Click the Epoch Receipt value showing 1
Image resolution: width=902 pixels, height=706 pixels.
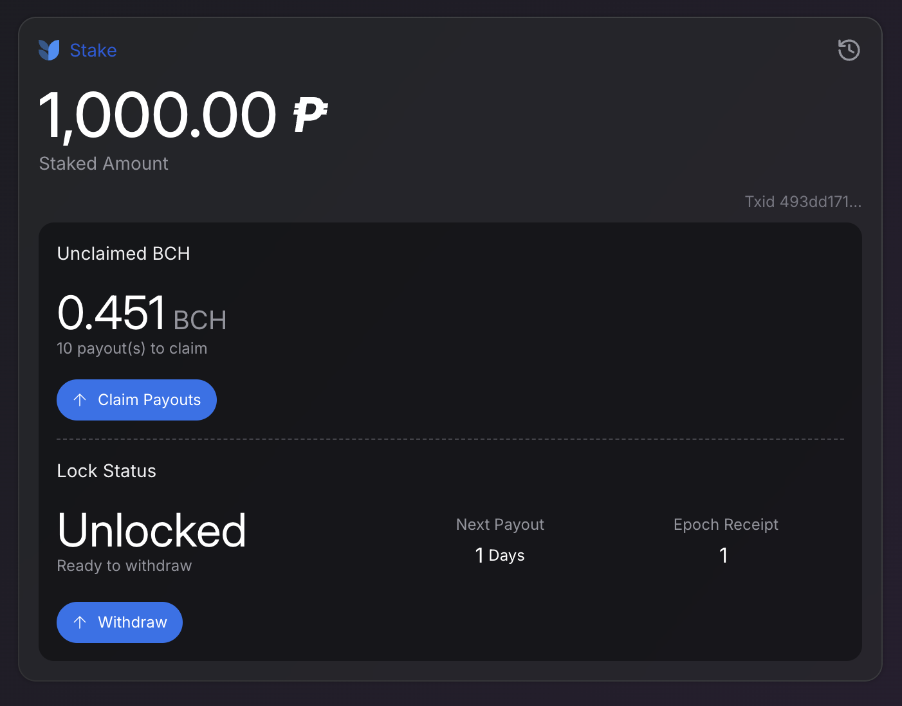pyautogui.click(x=724, y=555)
